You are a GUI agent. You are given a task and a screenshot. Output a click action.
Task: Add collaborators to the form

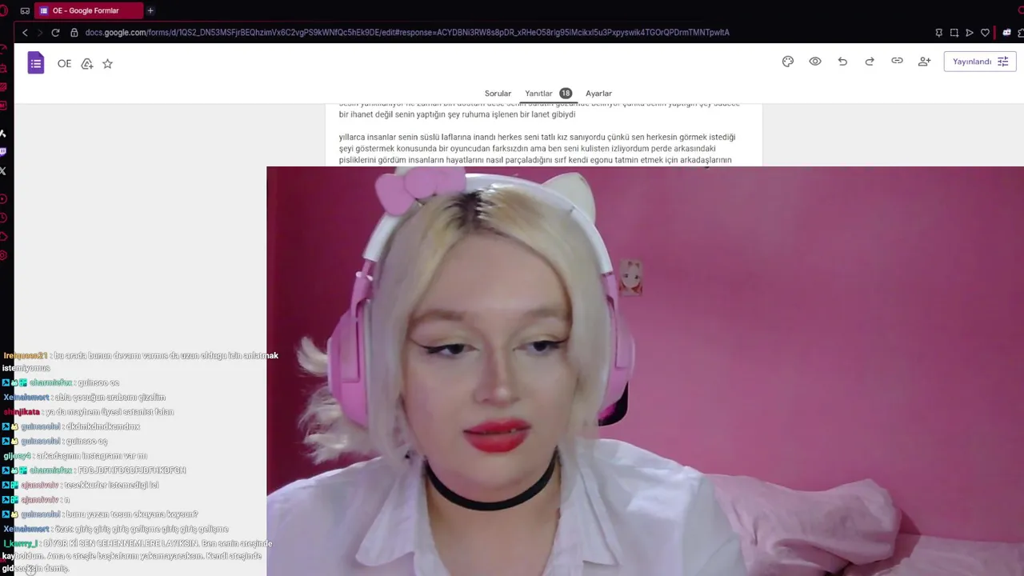[924, 62]
